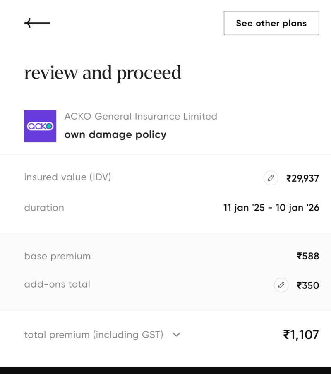Click ACKO General Insurance Limited name
Screen dimensions: 331x374
click(x=141, y=116)
